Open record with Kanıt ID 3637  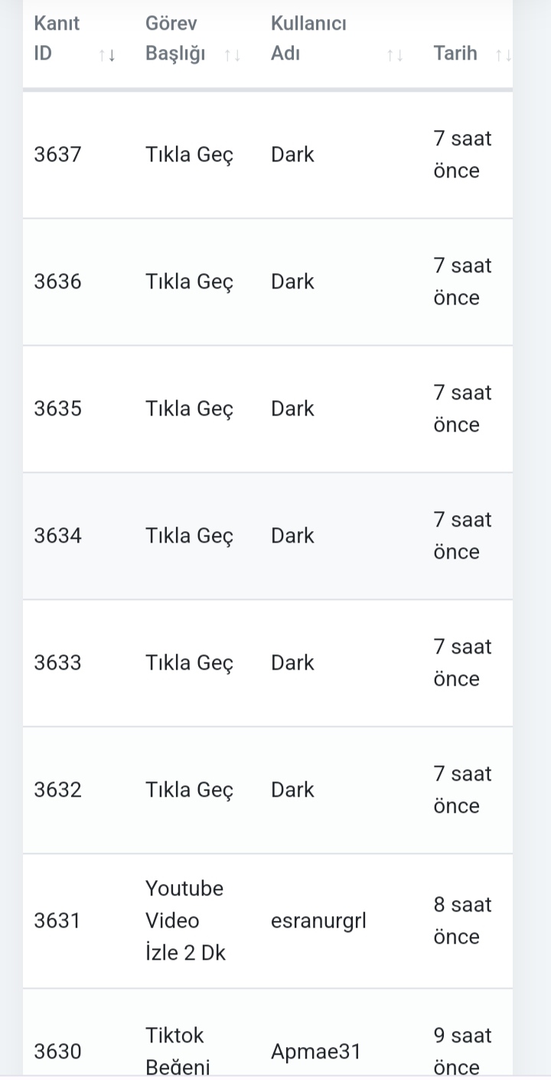pyautogui.click(x=57, y=155)
